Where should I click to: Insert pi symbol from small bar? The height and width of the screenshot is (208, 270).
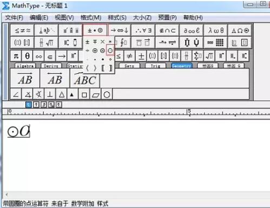coord(16,56)
